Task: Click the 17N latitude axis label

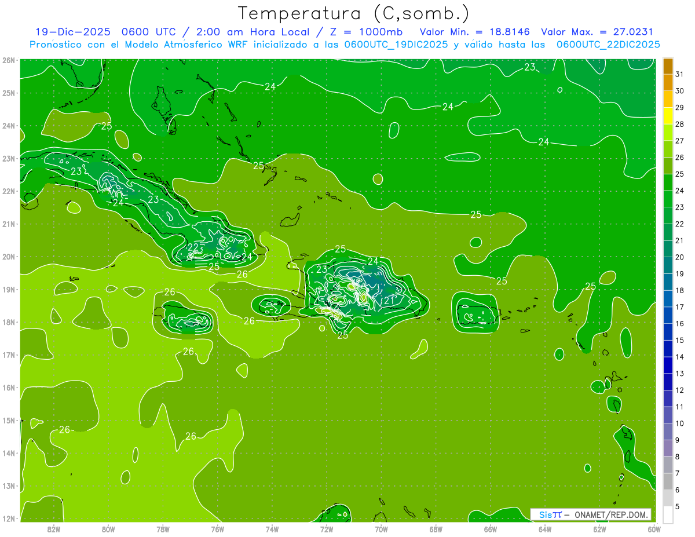Action: click(x=8, y=355)
